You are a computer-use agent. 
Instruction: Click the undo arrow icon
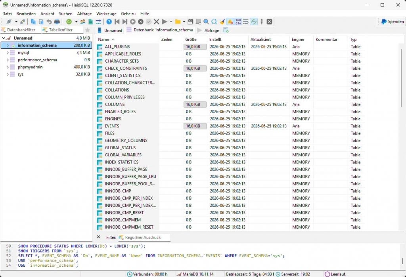click(49, 22)
